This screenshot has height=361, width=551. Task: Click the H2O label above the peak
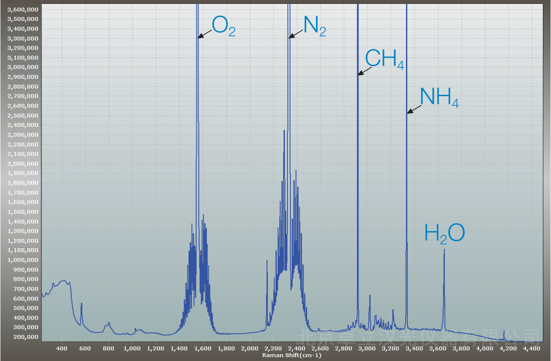click(444, 234)
